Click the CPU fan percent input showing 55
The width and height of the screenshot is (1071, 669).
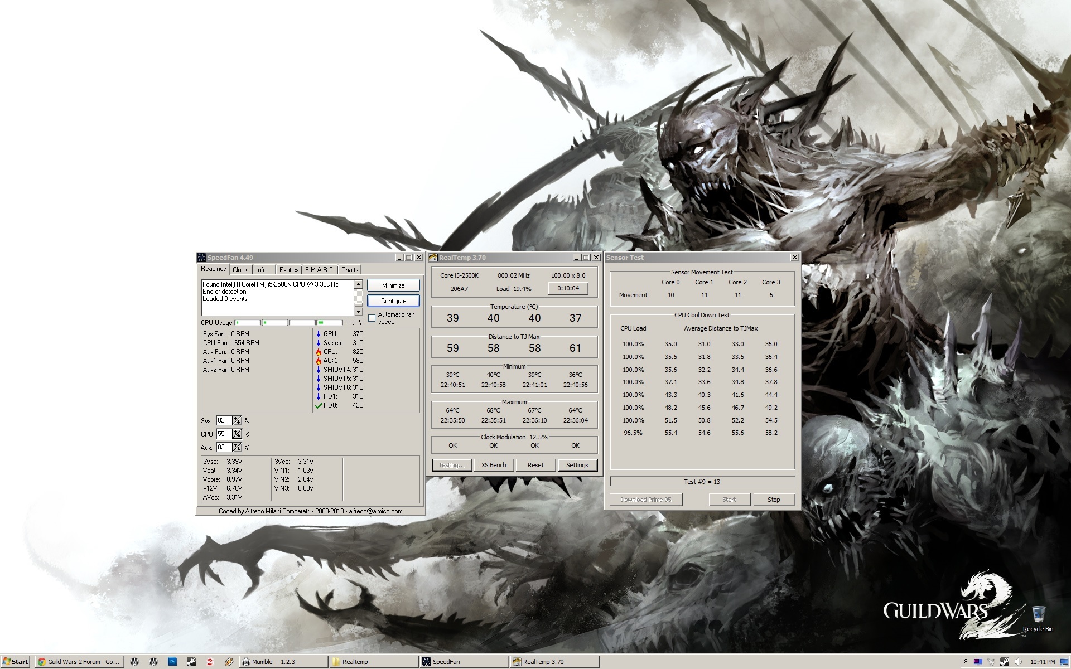[224, 434]
